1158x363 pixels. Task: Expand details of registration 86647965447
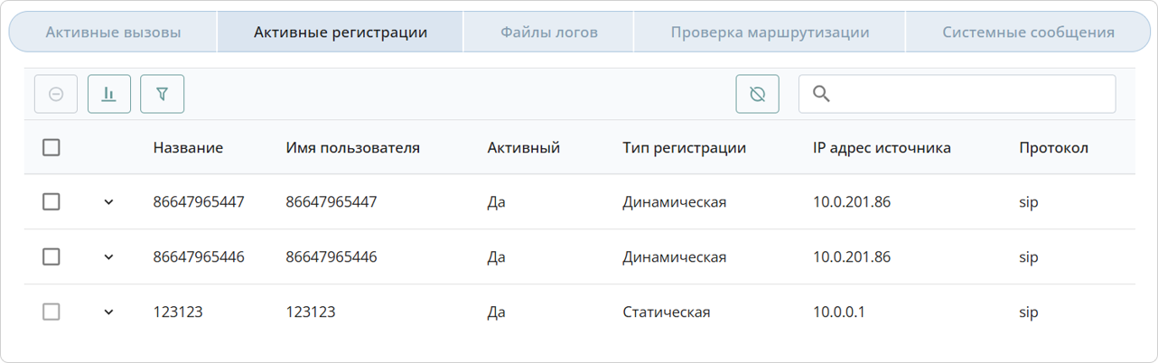click(108, 202)
